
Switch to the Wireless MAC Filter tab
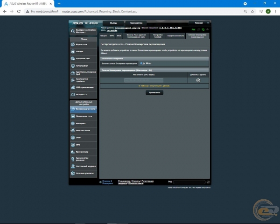click(136, 36)
